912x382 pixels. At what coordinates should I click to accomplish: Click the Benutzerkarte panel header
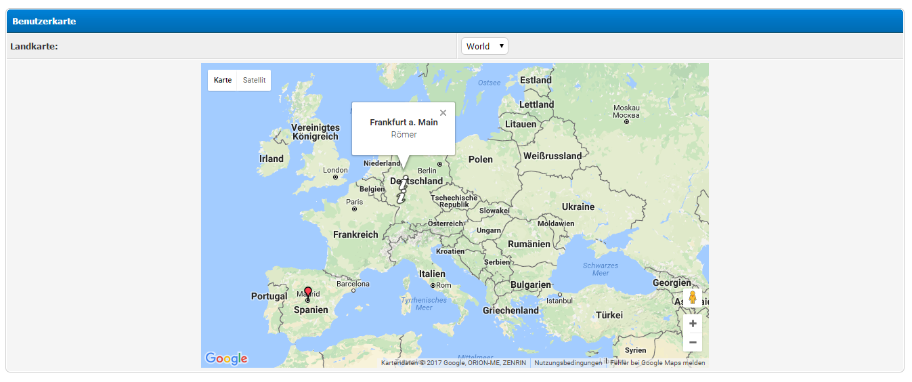click(455, 21)
